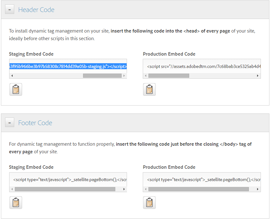Click the Footer production embed code field
Image resolution: width=271 pixels, height=219 pixels.
point(202,179)
